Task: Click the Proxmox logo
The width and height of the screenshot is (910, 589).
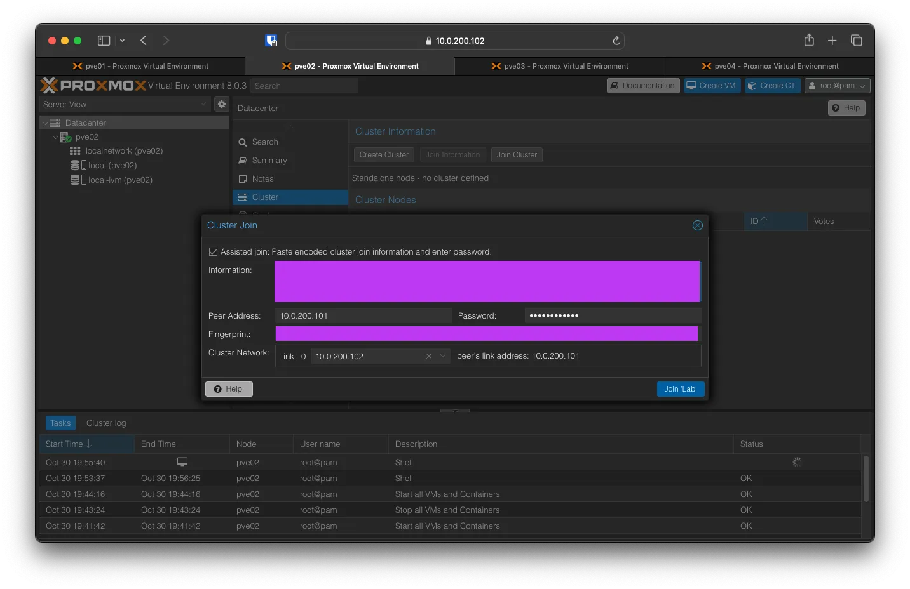Action: click(93, 86)
